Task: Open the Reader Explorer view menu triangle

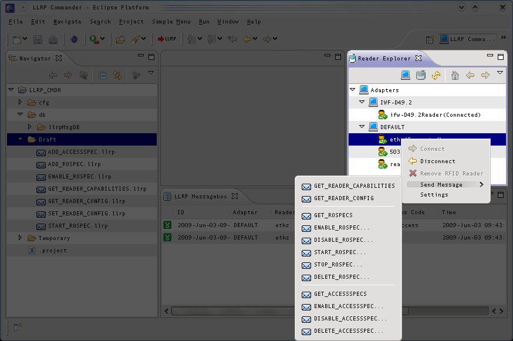Action: point(500,73)
